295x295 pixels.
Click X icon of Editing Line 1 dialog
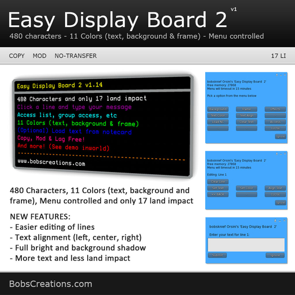pos(285,154)
